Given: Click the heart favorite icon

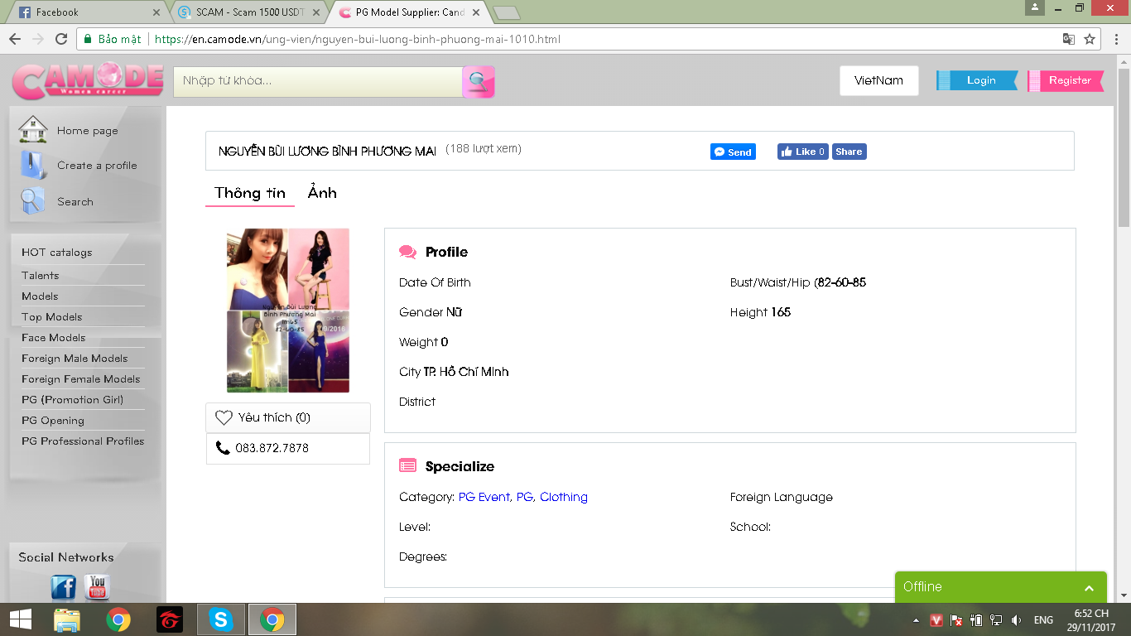Looking at the screenshot, I should 224,417.
